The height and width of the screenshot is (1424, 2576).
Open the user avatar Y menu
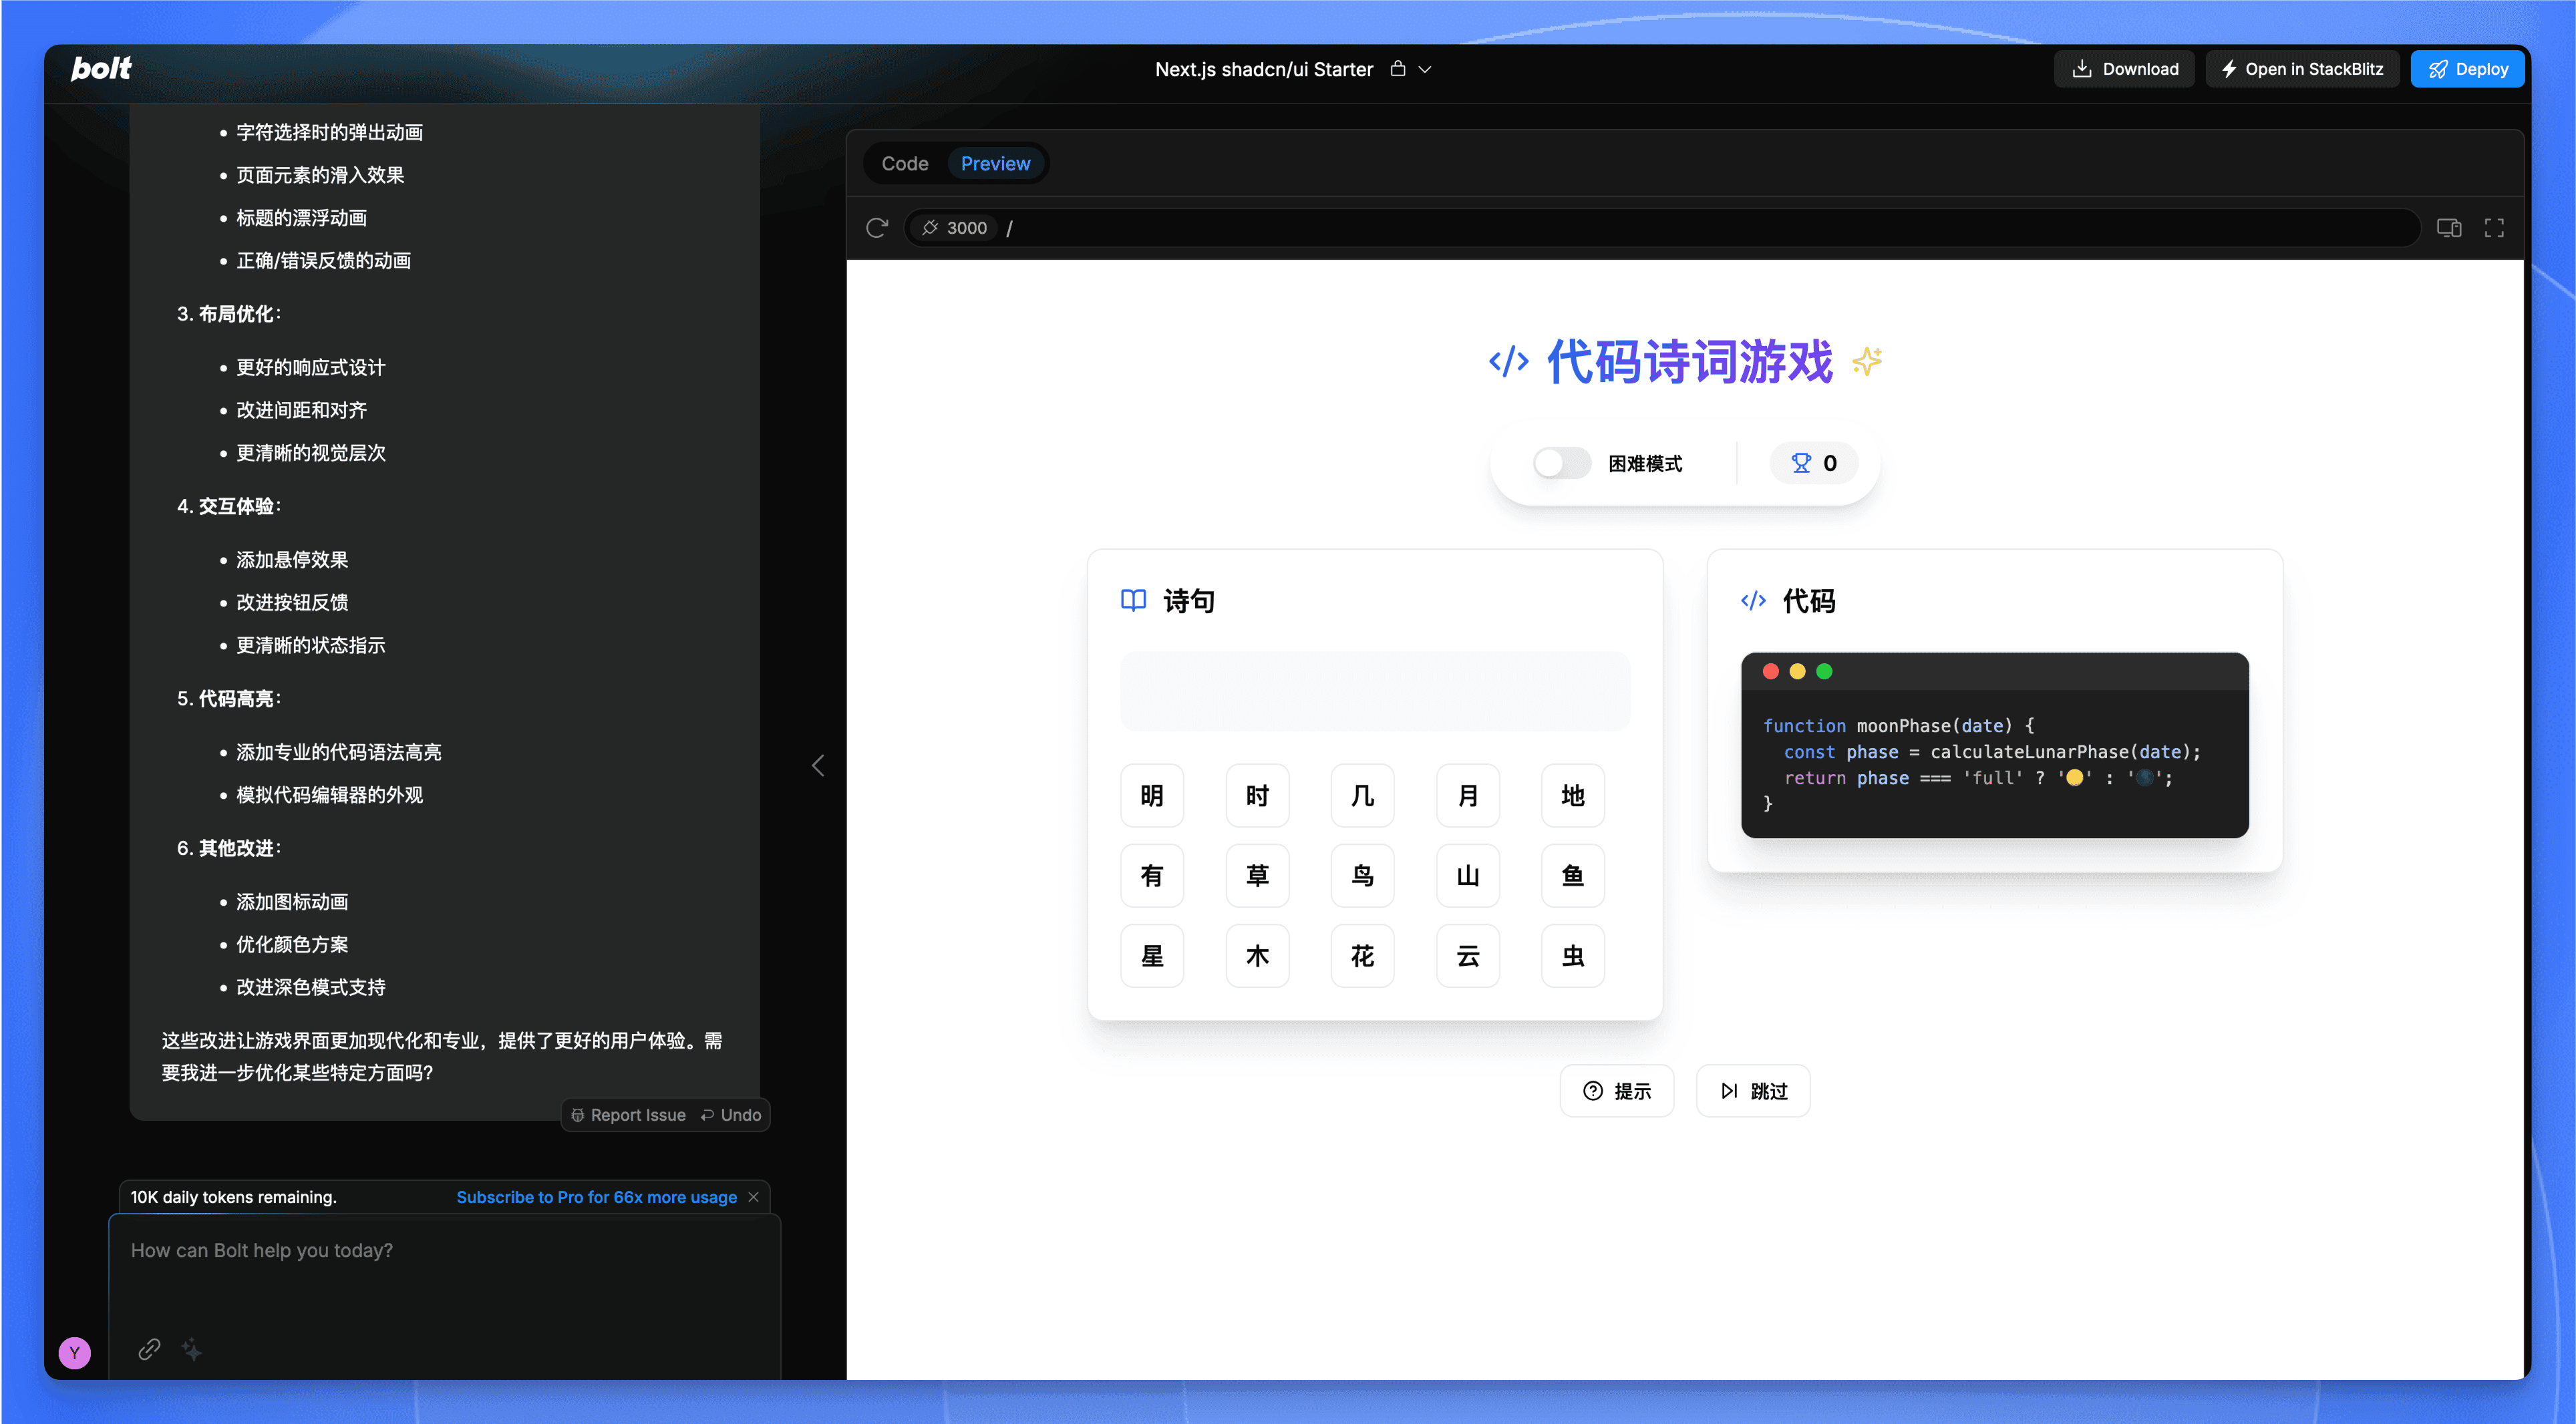click(x=75, y=1352)
